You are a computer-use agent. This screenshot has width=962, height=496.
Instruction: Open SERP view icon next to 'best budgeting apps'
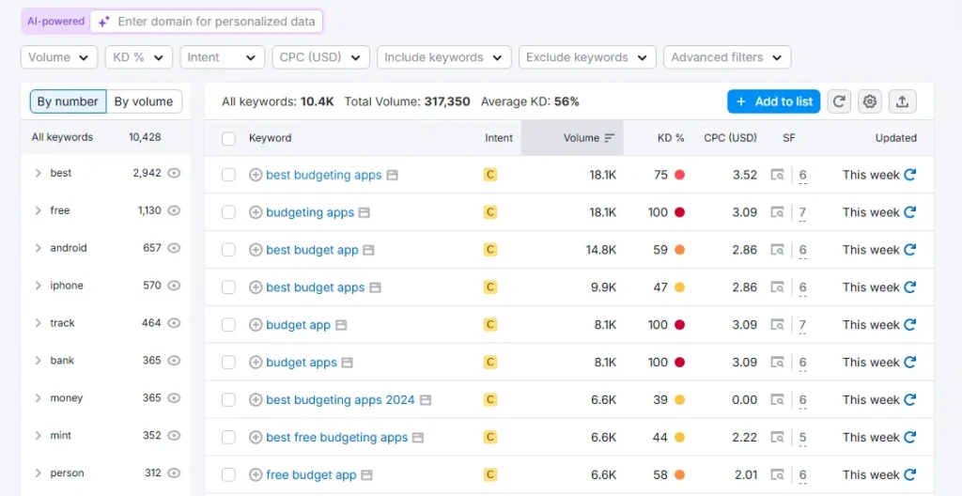(392, 175)
